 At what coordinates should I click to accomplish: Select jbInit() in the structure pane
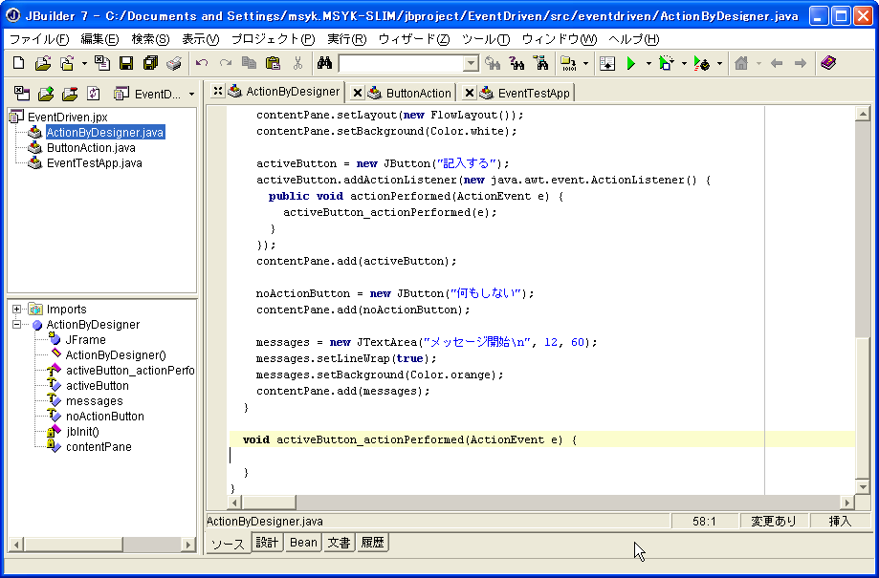pos(82,432)
